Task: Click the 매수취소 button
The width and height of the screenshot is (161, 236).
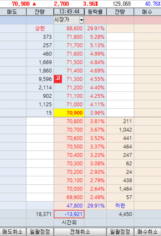Action: tap(147, 232)
